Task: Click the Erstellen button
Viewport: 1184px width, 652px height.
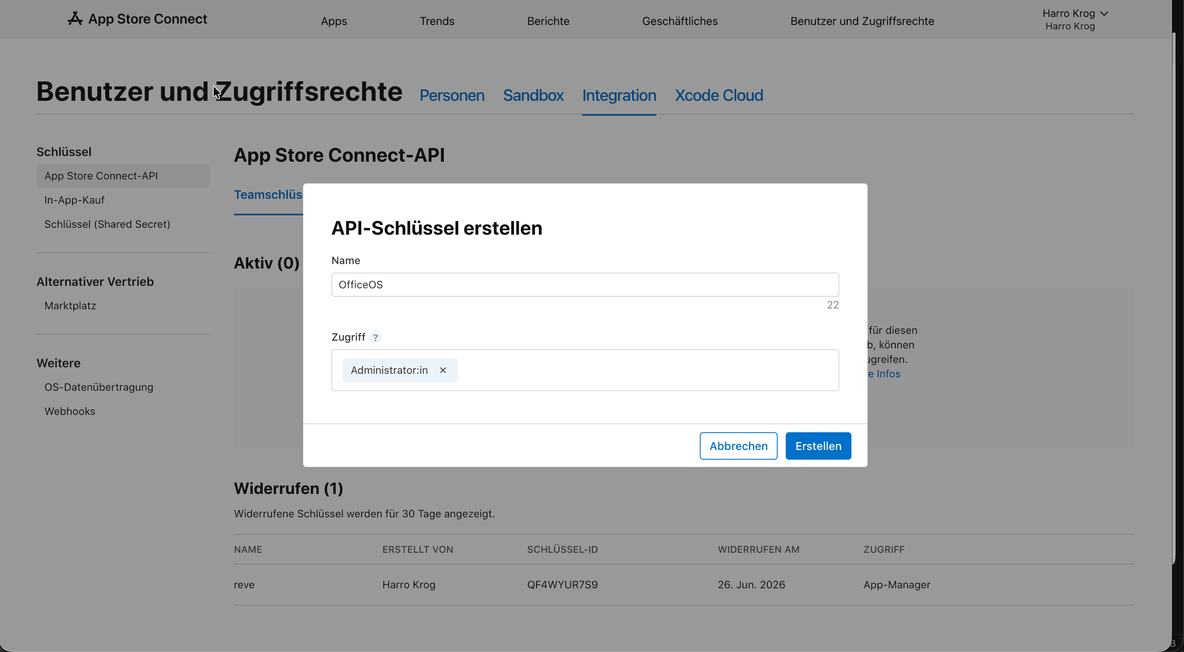Action: point(818,446)
